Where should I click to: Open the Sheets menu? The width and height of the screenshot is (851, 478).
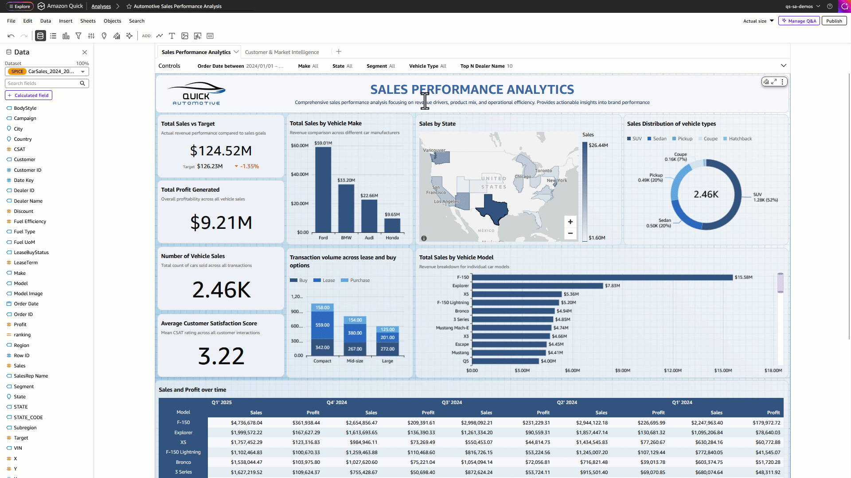point(88,21)
